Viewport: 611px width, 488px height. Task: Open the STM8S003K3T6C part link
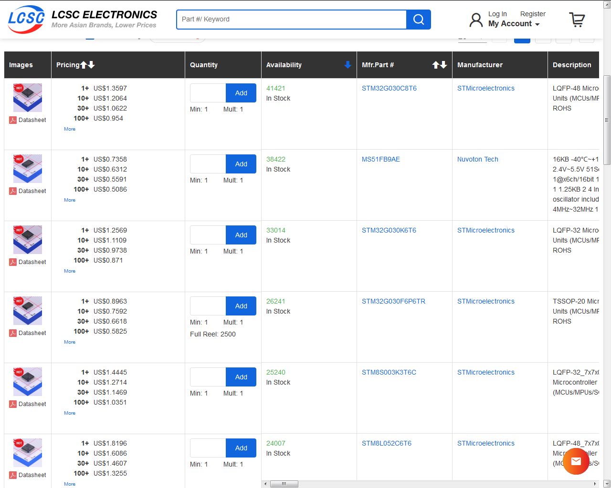click(x=389, y=372)
